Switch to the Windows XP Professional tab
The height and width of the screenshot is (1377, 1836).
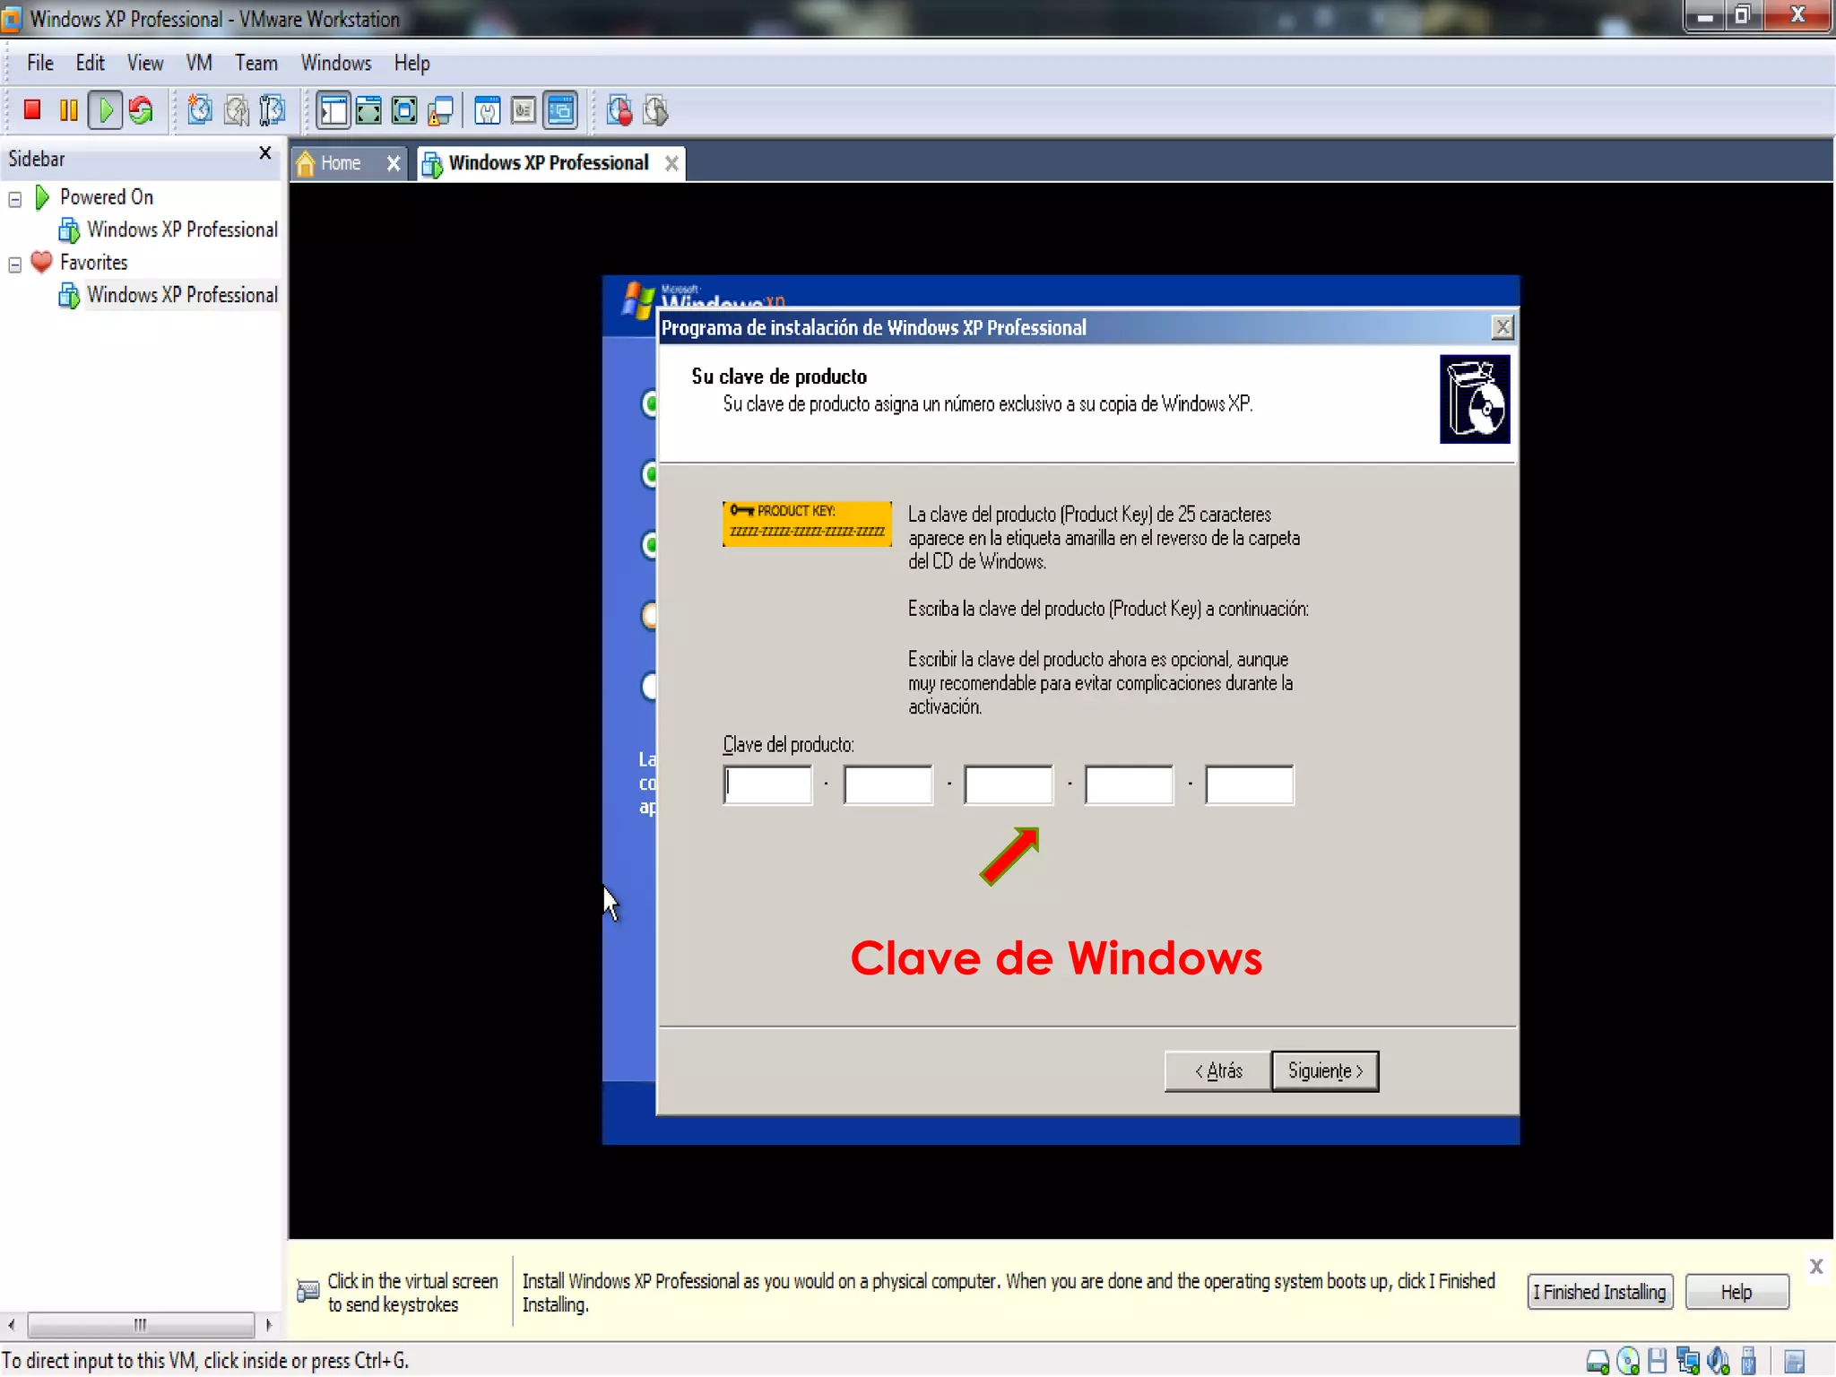click(549, 163)
